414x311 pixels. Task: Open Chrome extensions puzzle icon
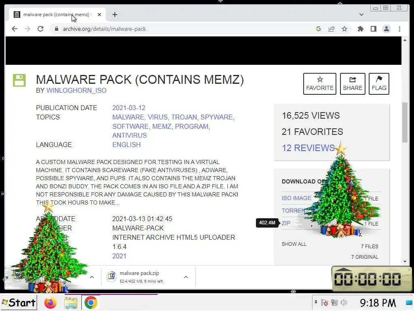[x=360, y=29]
